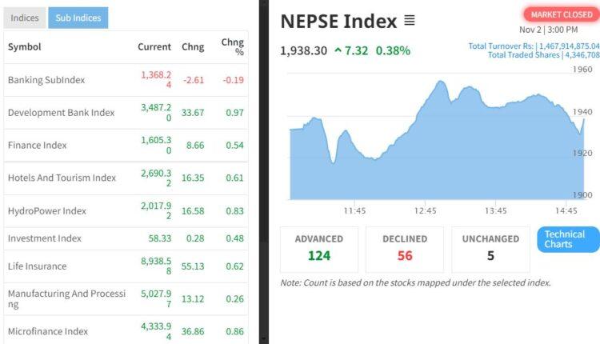The width and height of the screenshot is (600, 344).
Task: Click the DECLINED 56 stocks box
Action: [x=405, y=247]
